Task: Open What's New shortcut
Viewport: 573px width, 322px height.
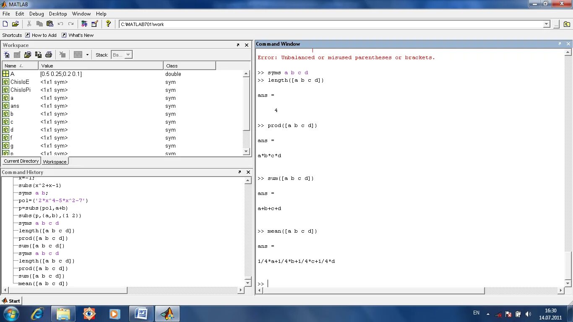Action: coord(78,35)
